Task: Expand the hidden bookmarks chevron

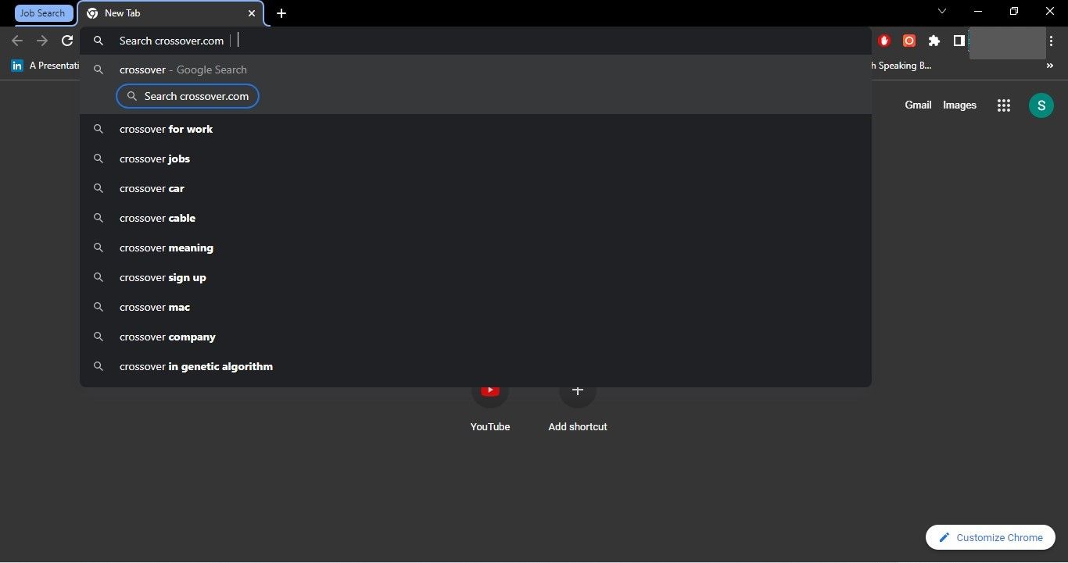Action: 1049,66
